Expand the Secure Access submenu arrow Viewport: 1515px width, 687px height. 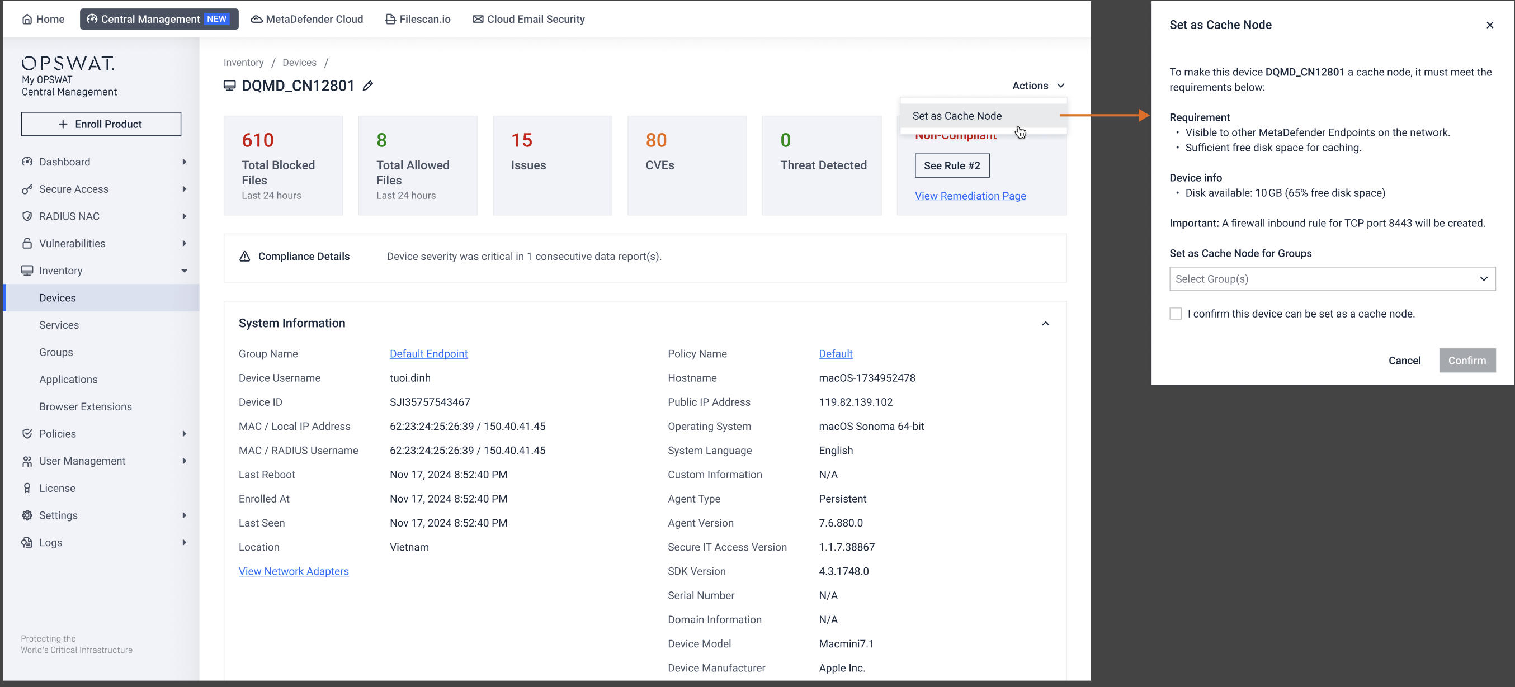(184, 188)
